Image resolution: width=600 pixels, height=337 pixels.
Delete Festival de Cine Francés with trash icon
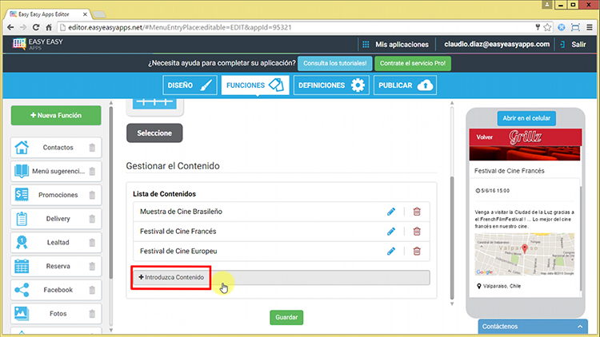click(x=417, y=232)
